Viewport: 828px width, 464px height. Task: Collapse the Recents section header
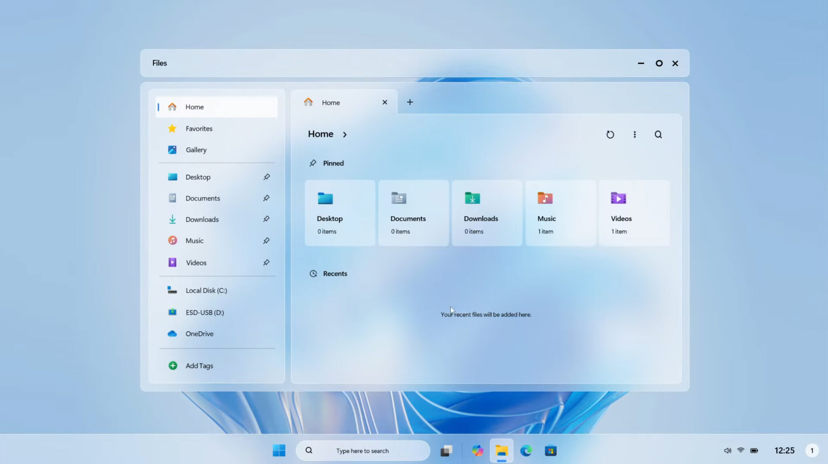[x=334, y=274]
